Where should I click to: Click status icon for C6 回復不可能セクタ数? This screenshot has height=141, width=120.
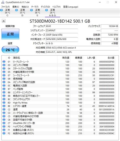pos(4,120)
